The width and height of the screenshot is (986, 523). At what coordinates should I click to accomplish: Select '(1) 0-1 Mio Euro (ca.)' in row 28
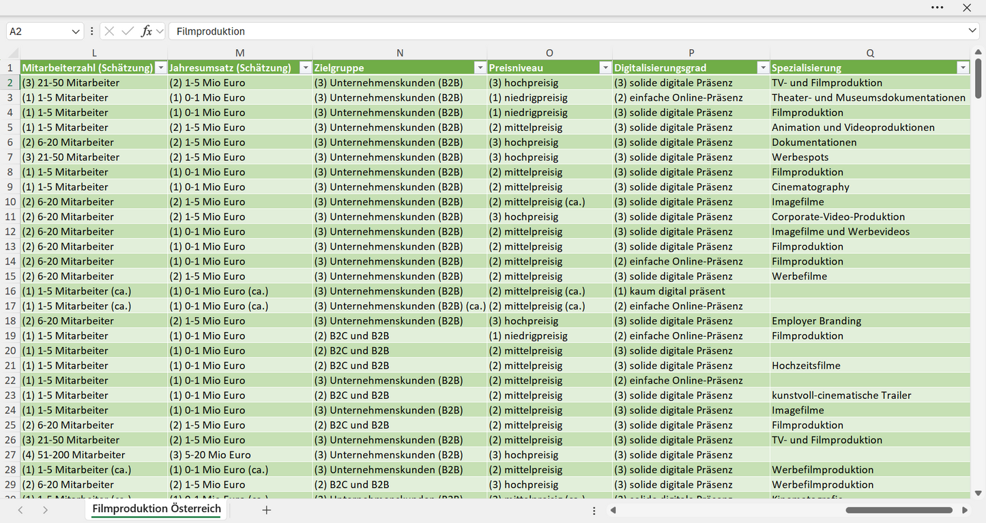coord(240,470)
